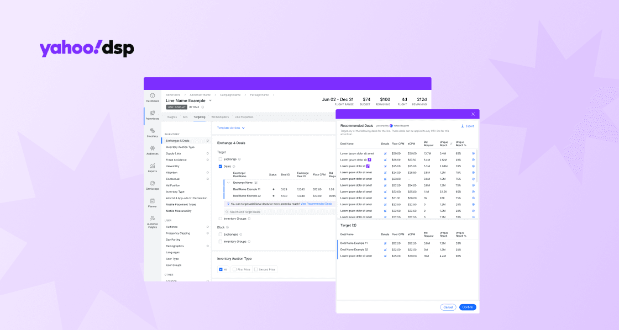Open the Line Name Example dropdown arrow
The image size is (619, 330).
click(x=210, y=100)
